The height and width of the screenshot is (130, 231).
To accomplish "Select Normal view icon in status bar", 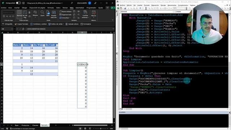I will click(80, 129).
